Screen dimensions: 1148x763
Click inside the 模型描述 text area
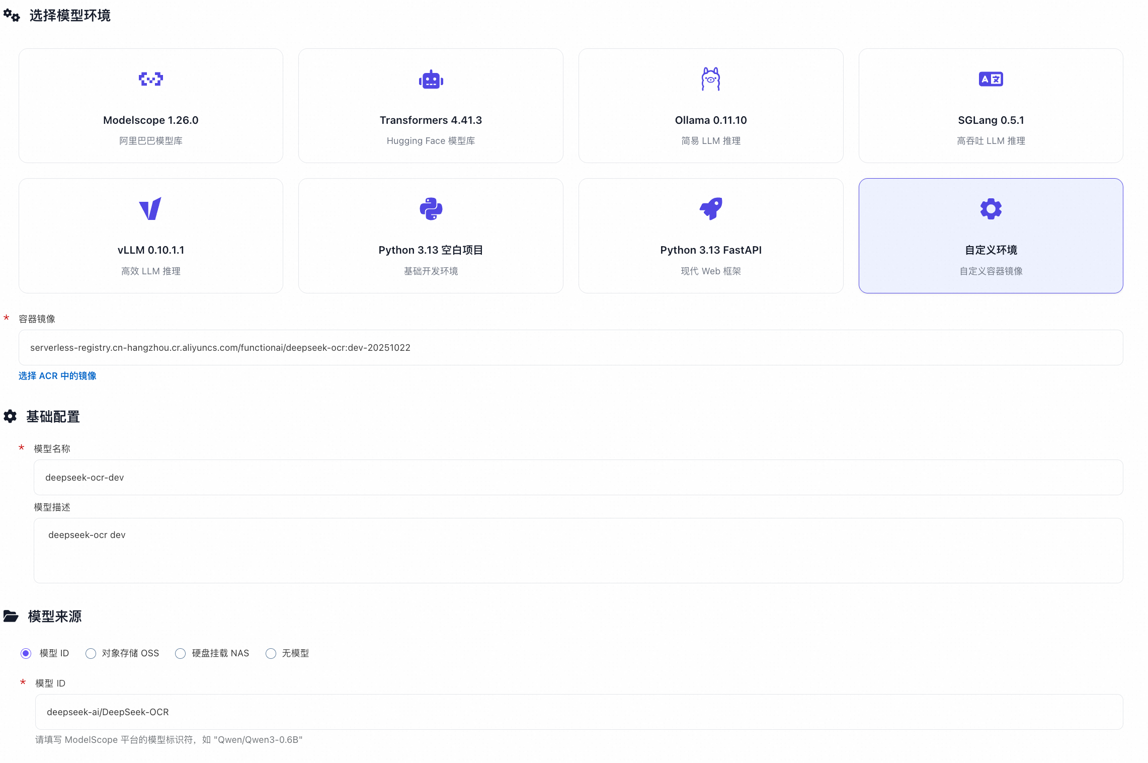578,551
